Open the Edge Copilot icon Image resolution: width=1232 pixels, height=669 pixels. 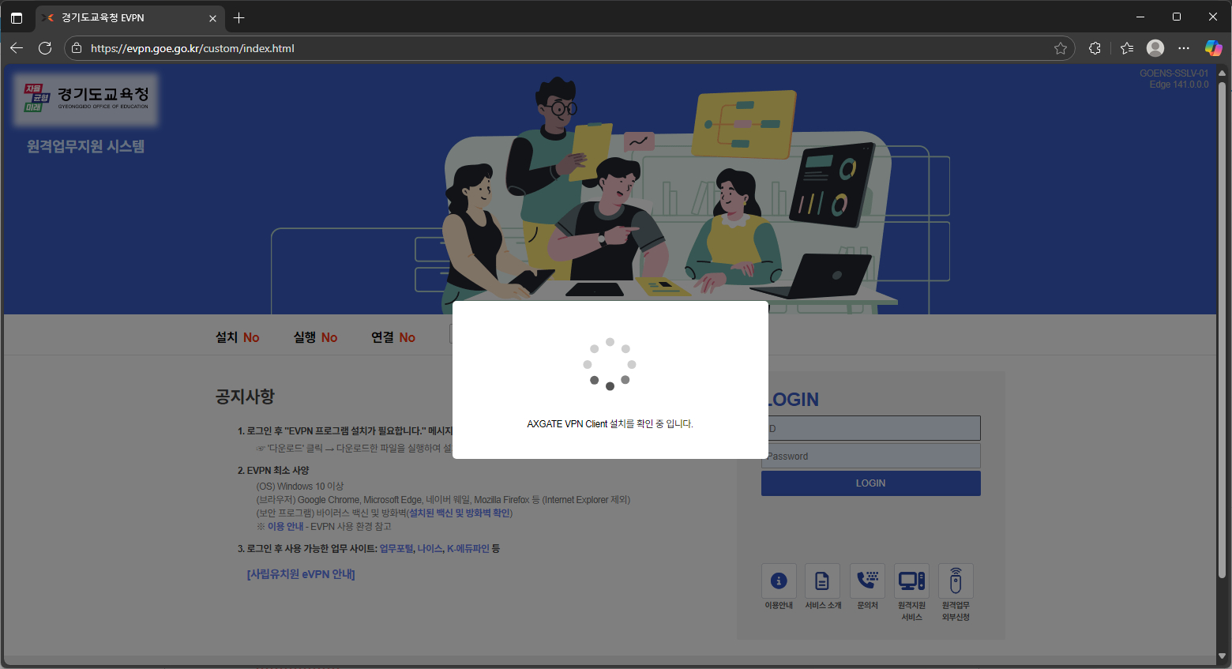pyautogui.click(x=1213, y=48)
